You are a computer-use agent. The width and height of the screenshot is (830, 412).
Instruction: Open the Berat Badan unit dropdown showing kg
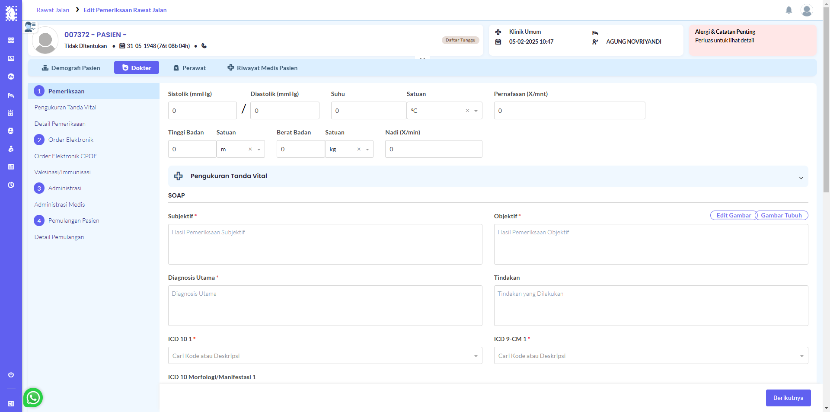coord(367,150)
